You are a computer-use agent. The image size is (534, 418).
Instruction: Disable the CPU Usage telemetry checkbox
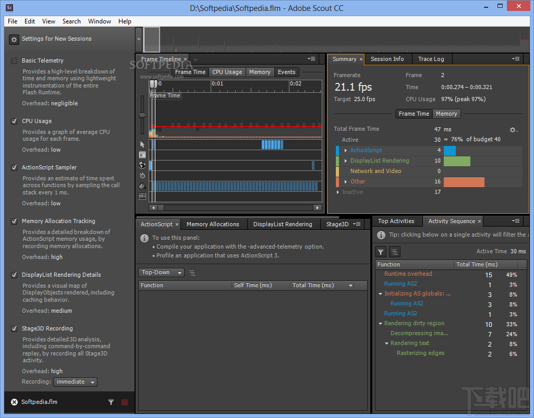pyautogui.click(x=14, y=121)
